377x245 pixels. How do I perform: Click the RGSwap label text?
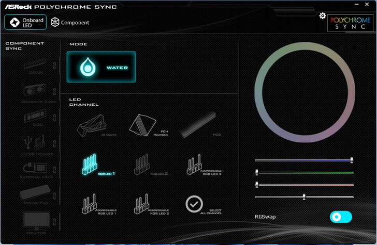[x=265, y=217]
